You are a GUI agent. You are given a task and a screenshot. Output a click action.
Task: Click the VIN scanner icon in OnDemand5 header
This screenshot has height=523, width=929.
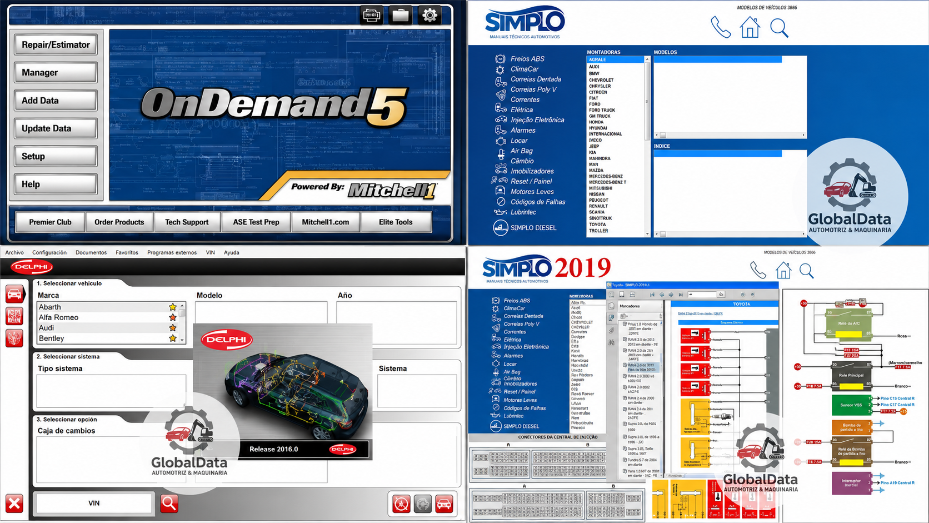[371, 15]
